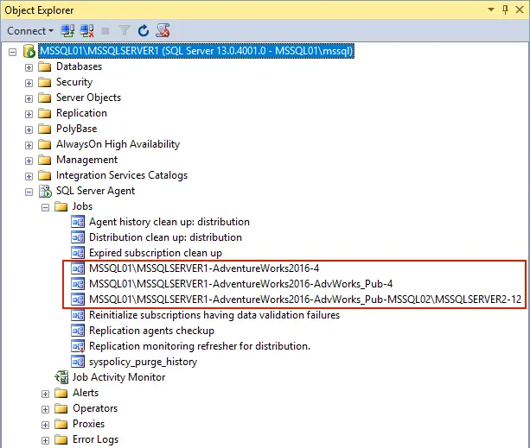Select 'Expired subscription clean up' job
The height and width of the screenshot is (448, 530).
click(156, 253)
